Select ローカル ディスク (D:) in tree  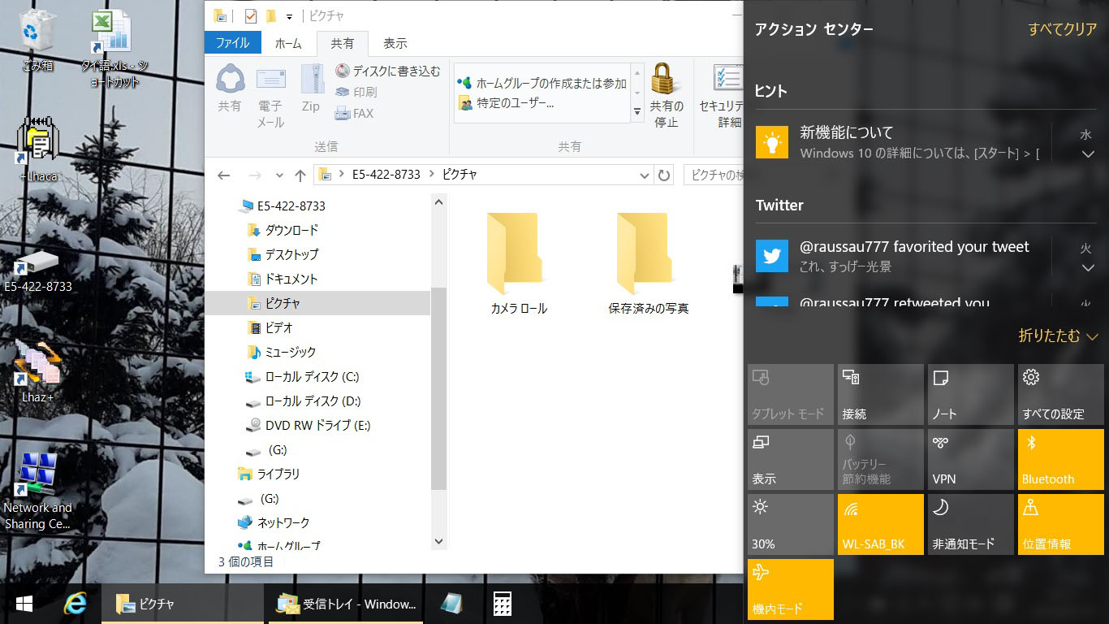click(x=302, y=401)
